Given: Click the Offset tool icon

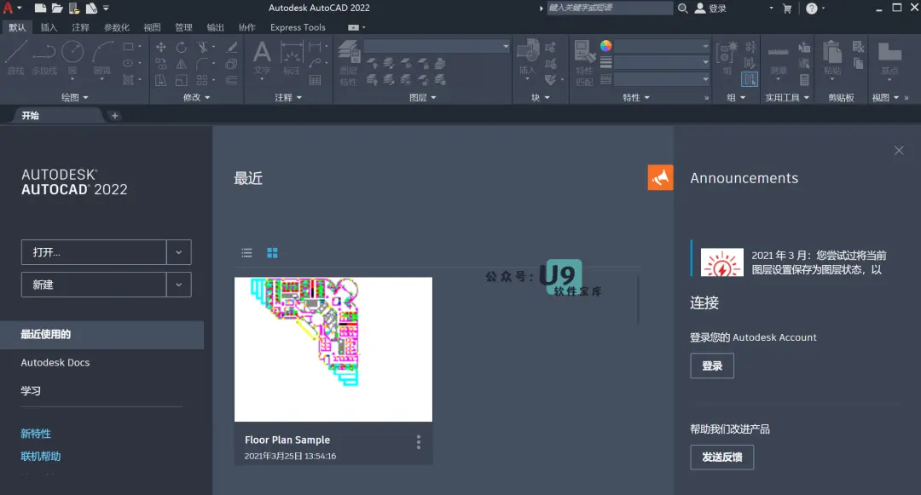Looking at the screenshot, I should (232, 80).
